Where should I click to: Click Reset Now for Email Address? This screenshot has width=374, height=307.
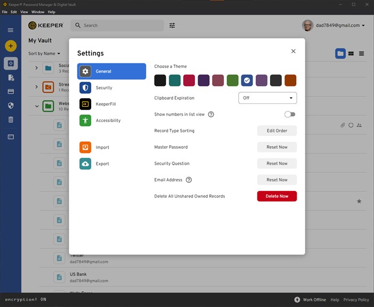pyautogui.click(x=277, y=180)
